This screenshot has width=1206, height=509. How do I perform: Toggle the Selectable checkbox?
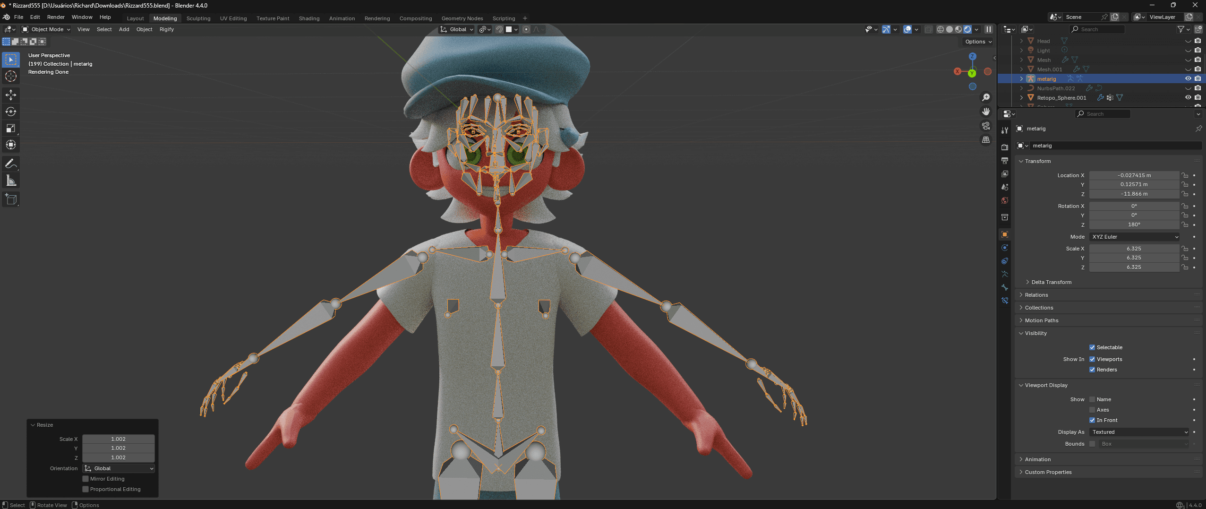coord(1092,347)
